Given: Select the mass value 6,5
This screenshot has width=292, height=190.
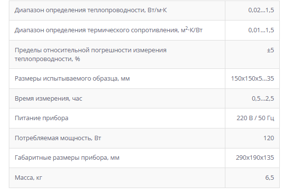Looking at the screenshot, I should pyautogui.click(x=269, y=178).
